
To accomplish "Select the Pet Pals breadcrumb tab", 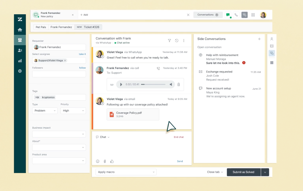I will [x=41, y=27].
